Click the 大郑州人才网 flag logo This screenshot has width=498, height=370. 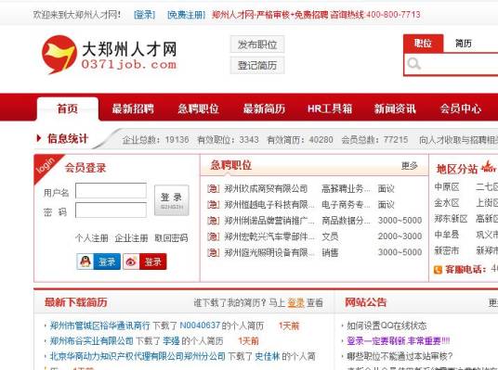[59, 55]
